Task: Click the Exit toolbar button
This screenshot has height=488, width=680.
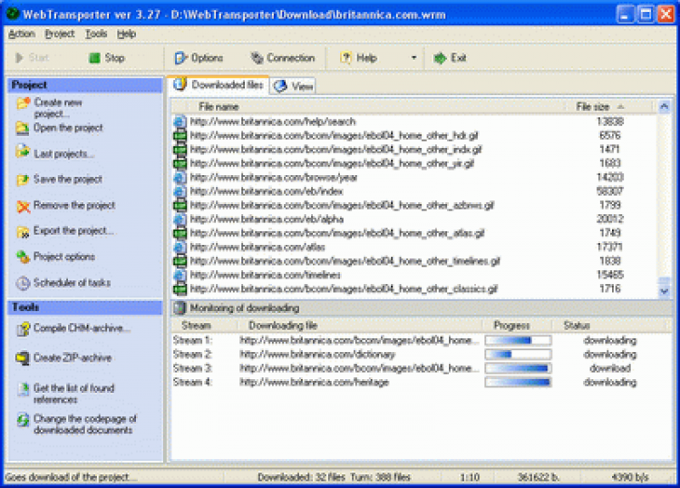Action: click(450, 58)
